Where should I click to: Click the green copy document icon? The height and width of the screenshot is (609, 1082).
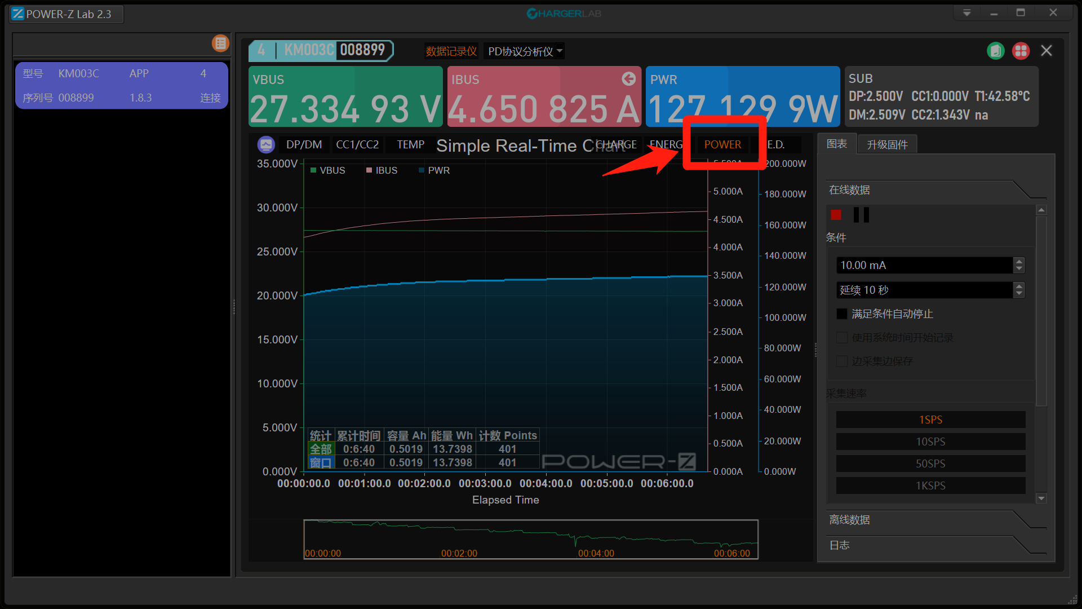pyautogui.click(x=996, y=51)
